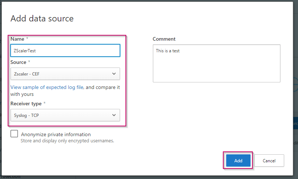Screen dimensions: 298x179
Task: Click the 'Name' field label
Action: [17, 39]
